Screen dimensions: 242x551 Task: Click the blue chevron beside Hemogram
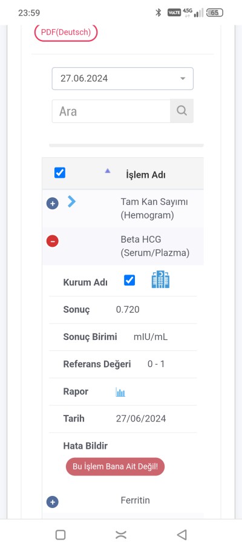pyautogui.click(x=72, y=201)
